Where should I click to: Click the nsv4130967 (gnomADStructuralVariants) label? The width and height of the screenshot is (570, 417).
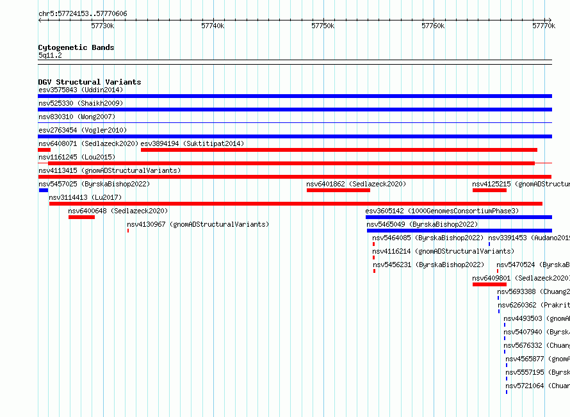click(198, 224)
